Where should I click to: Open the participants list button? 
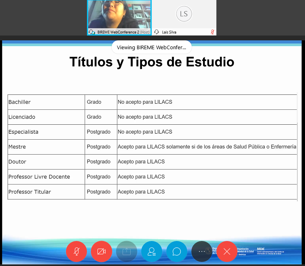(x=152, y=251)
